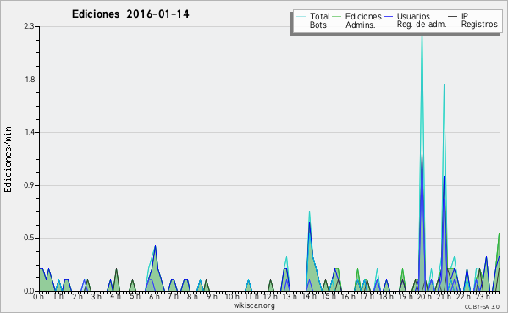Select the 'IP' legend label
Image resolution: width=508 pixels, height=313 pixels.
[x=465, y=16]
